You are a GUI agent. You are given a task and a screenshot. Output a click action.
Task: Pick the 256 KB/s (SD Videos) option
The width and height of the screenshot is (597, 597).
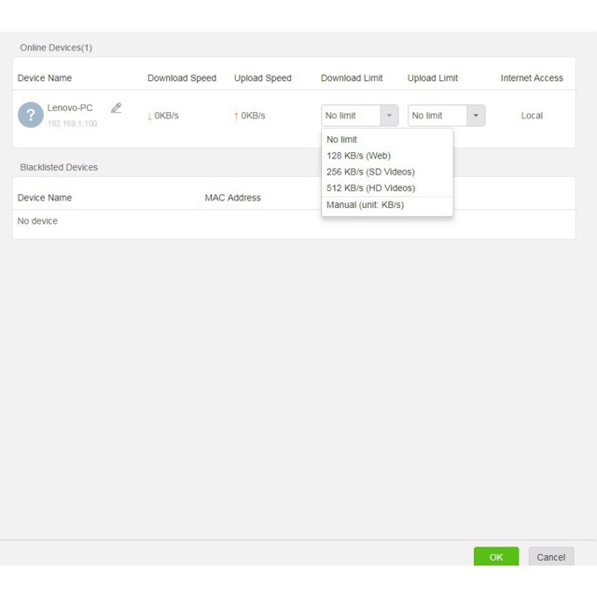click(370, 172)
